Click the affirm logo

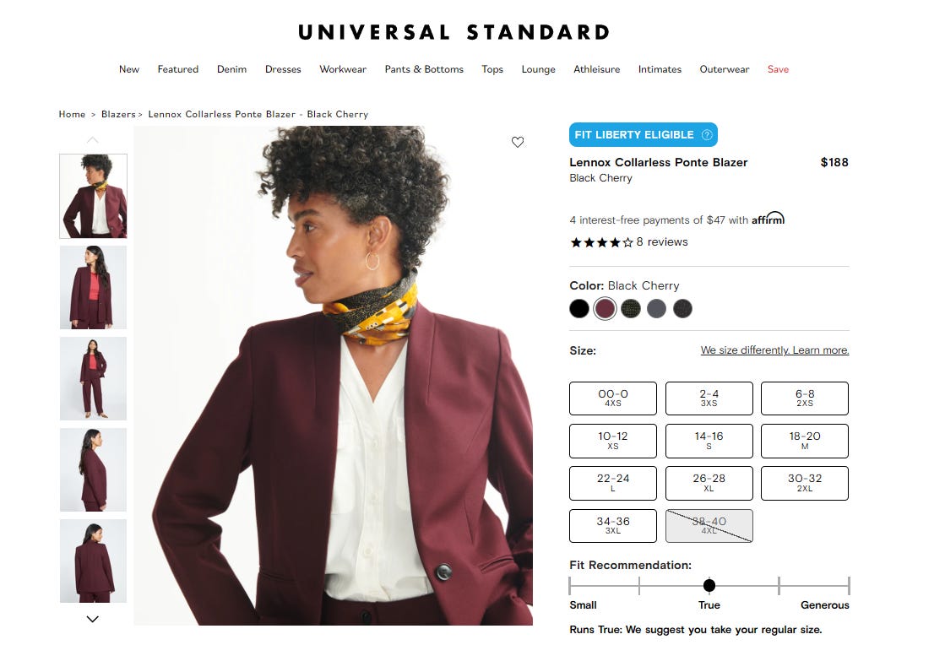point(768,219)
